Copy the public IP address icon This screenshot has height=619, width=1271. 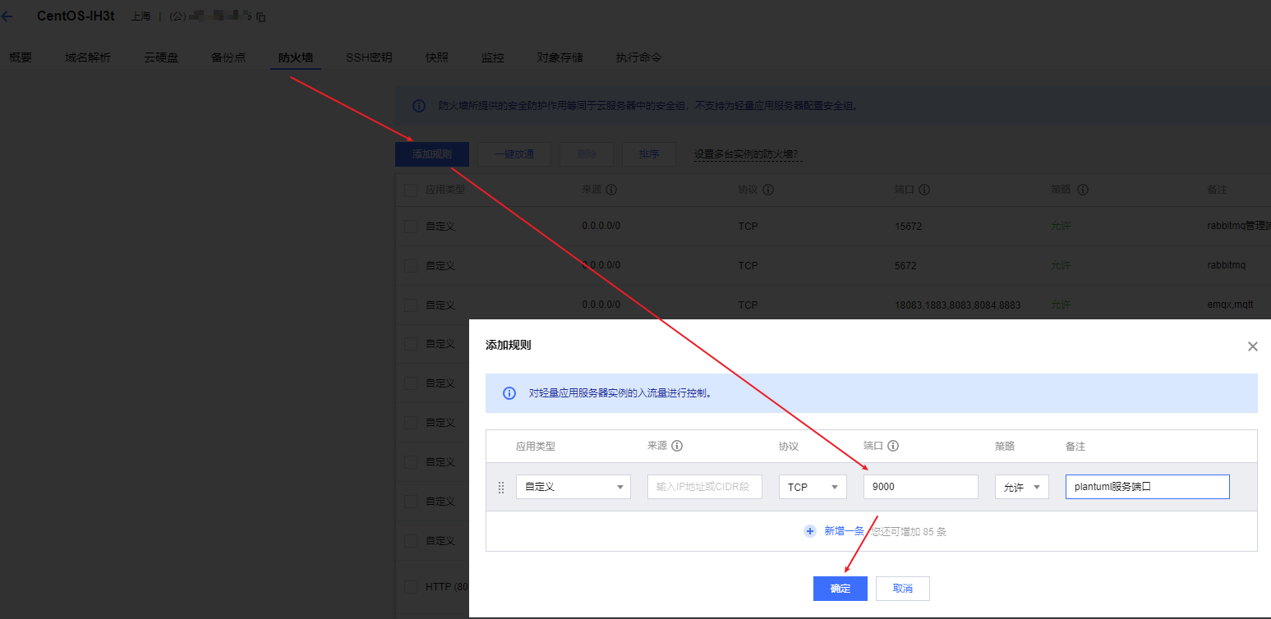coord(261,17)
